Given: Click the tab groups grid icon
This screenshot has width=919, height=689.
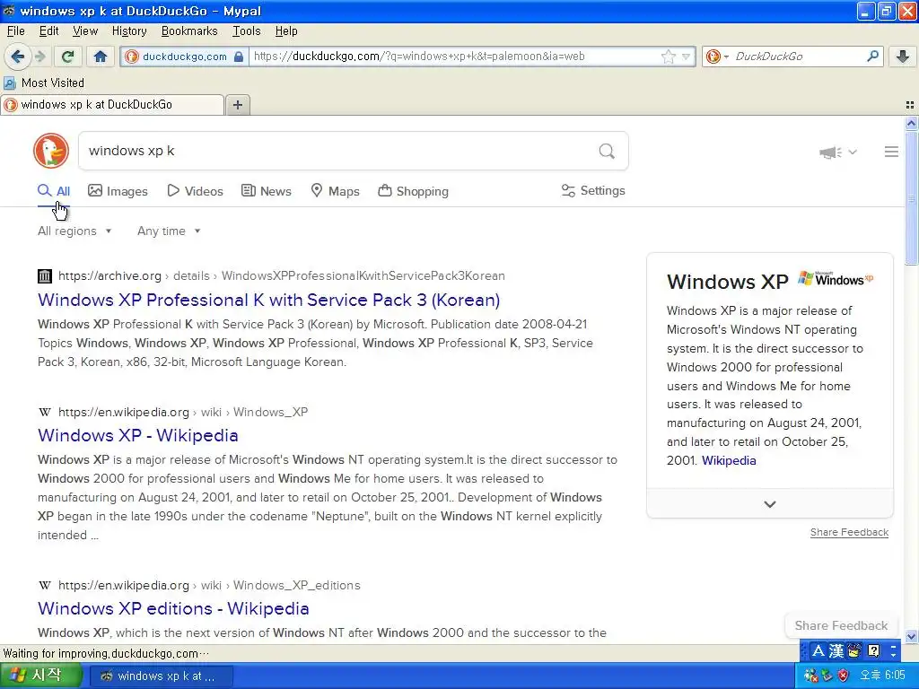Looking at the screenshot, I should 910,105.
